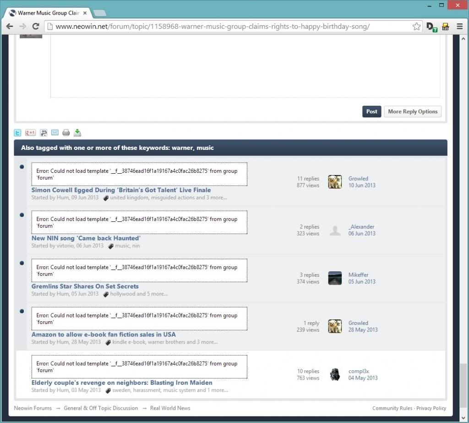Open the yellow sab extension icon

point(445,27)
